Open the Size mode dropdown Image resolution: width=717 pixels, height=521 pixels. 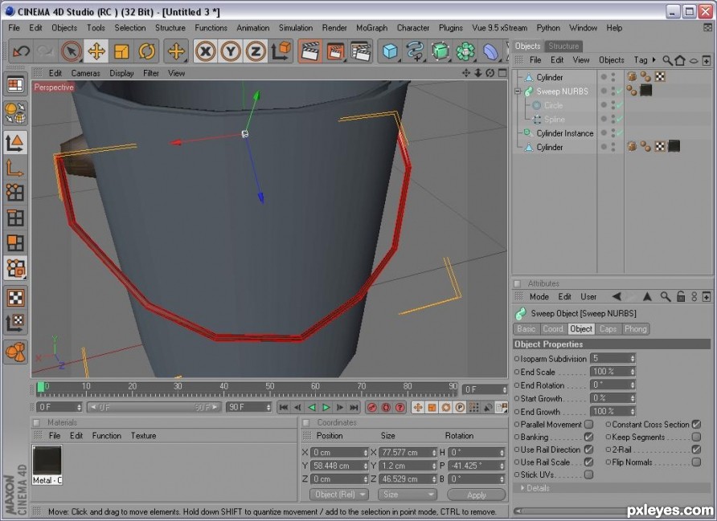pos(407,495)
